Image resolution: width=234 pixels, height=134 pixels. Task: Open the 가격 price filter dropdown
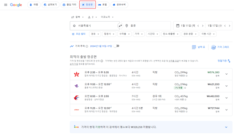pyautogui.click(x=139, y=34)
